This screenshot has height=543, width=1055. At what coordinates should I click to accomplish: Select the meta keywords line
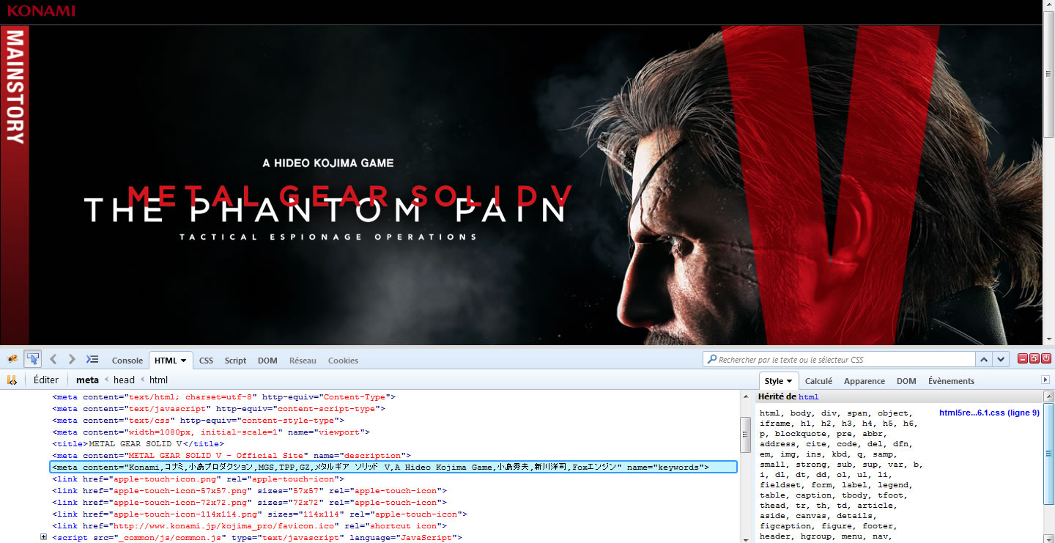coord(393,468)
